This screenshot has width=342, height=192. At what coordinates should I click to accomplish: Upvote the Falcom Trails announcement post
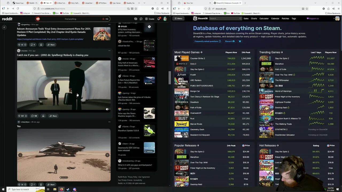19,45
